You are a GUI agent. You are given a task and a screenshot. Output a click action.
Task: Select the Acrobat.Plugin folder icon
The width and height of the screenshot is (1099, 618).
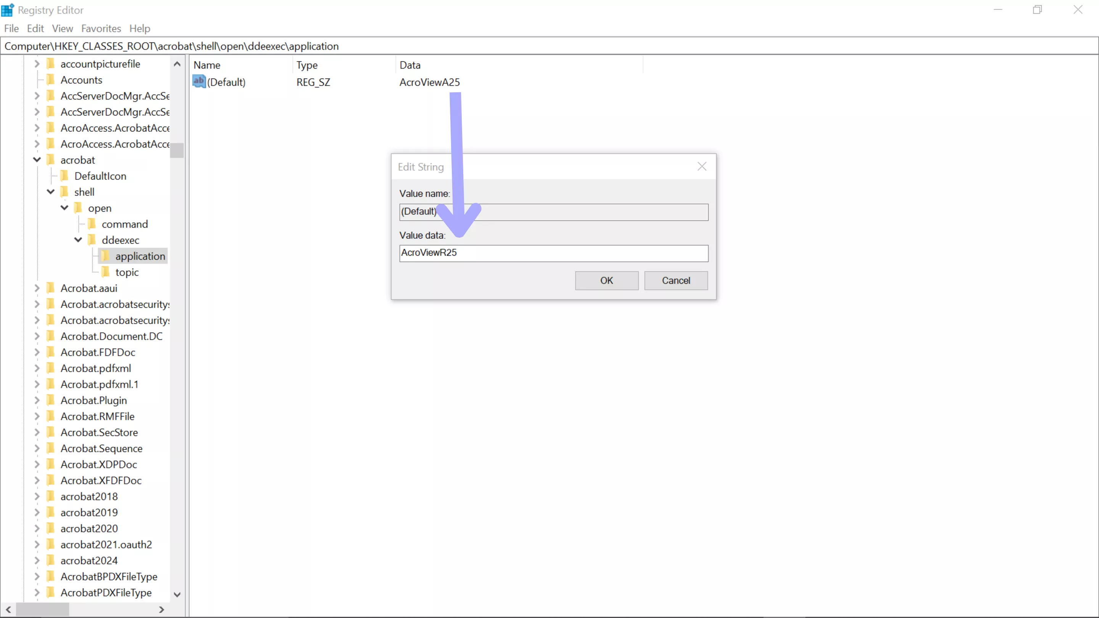50,400
